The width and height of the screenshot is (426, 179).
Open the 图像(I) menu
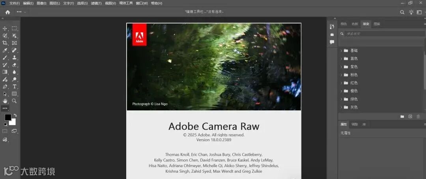click(x=41, y=3)
